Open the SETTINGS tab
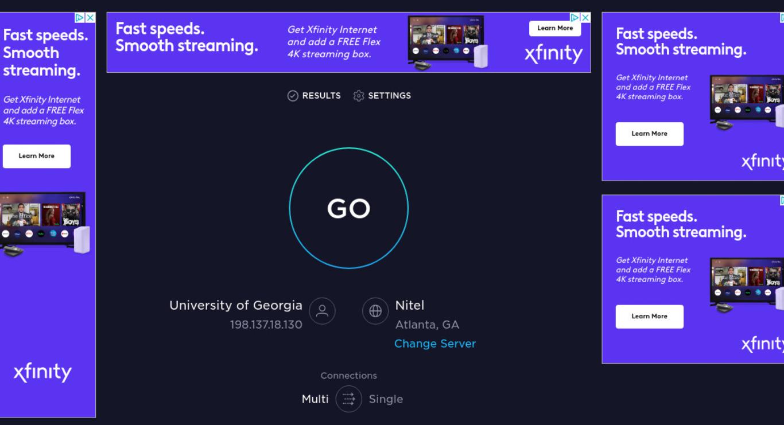The height and width of the screenshot is (425, 784). click(389, 96)
